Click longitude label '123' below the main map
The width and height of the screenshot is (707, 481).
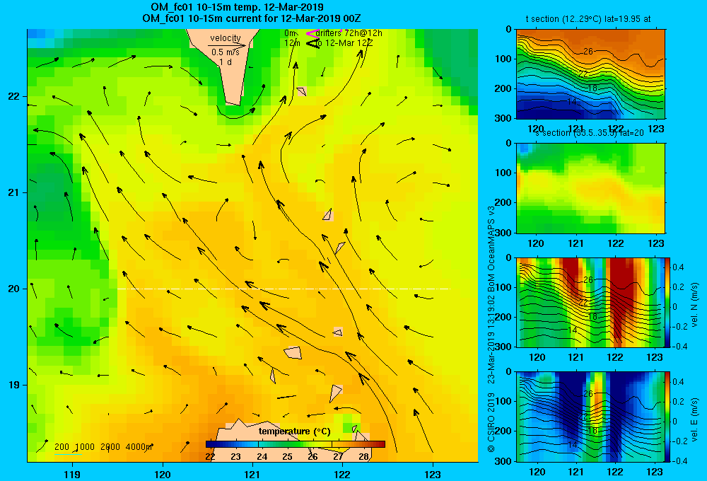433,475
